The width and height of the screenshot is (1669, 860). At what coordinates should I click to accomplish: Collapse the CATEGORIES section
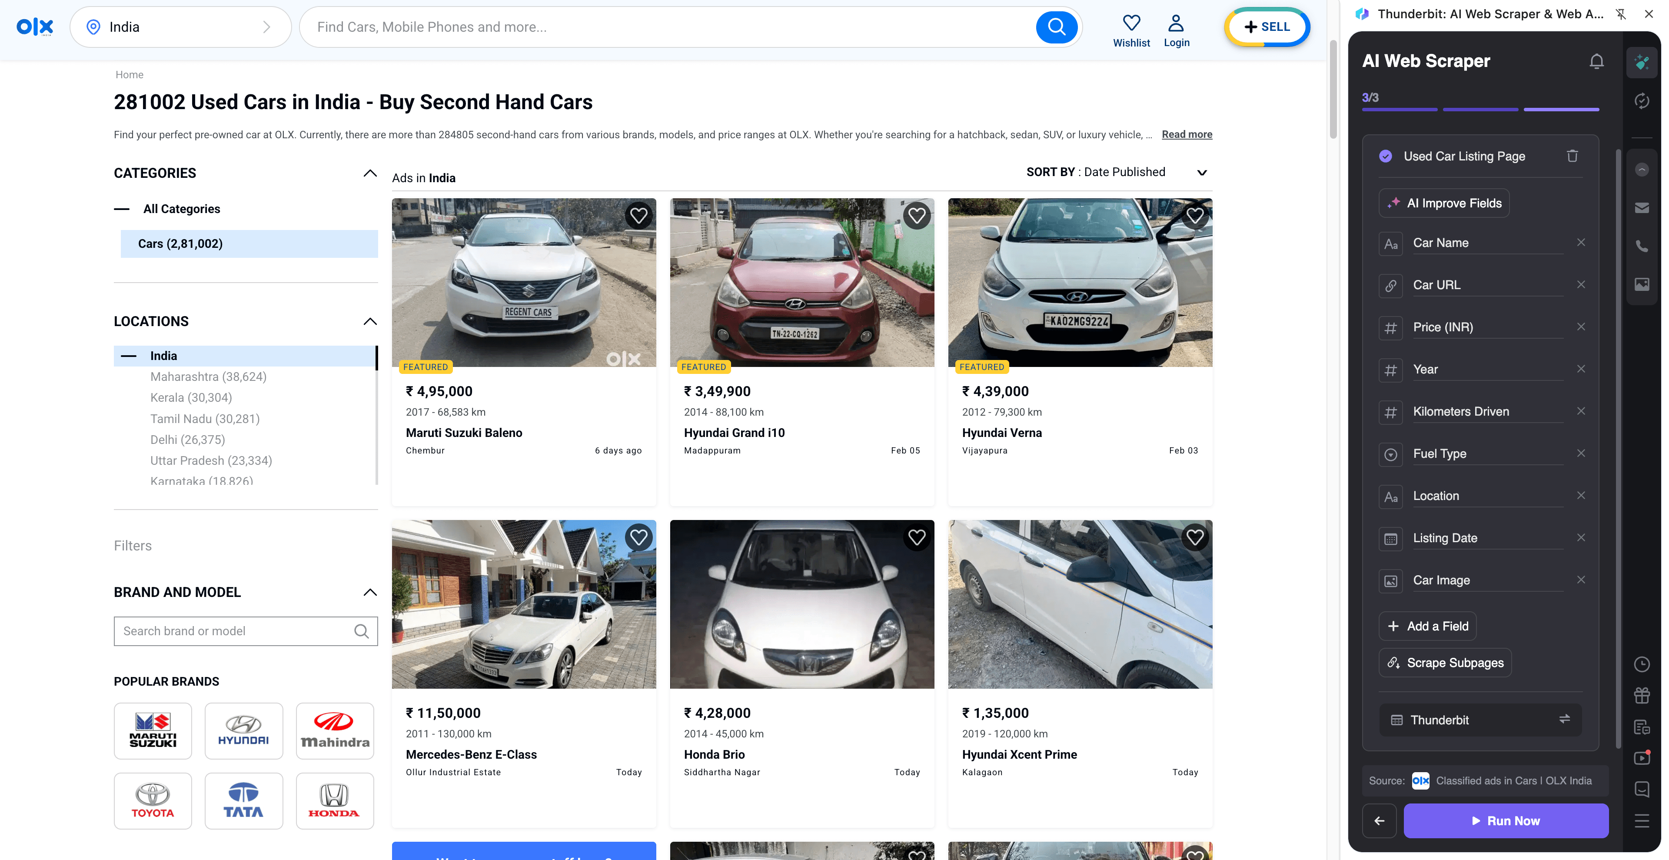(x=370, y=173)
